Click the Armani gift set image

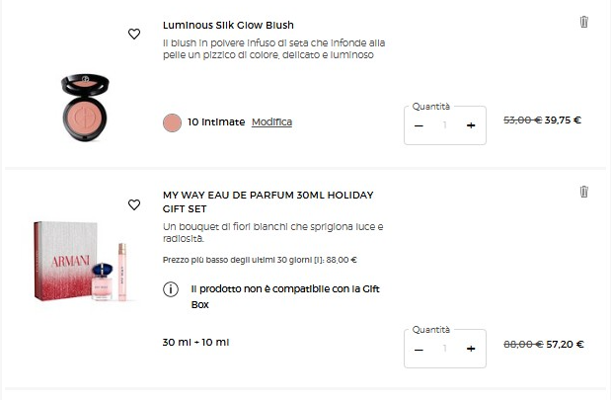click(x=83, y=261)
